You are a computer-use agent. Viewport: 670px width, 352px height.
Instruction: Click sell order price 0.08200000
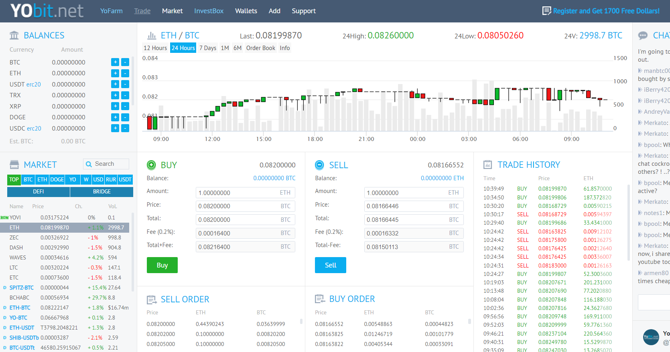tap(161, 324)
